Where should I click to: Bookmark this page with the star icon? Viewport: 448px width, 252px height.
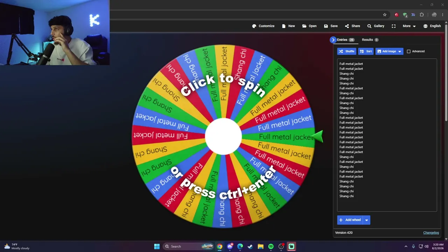tap(385, 15)
